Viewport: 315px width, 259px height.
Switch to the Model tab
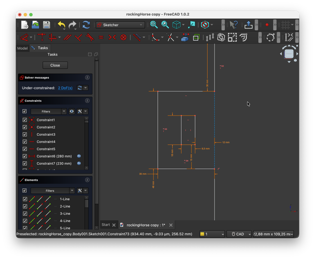[x=23, y=48]
